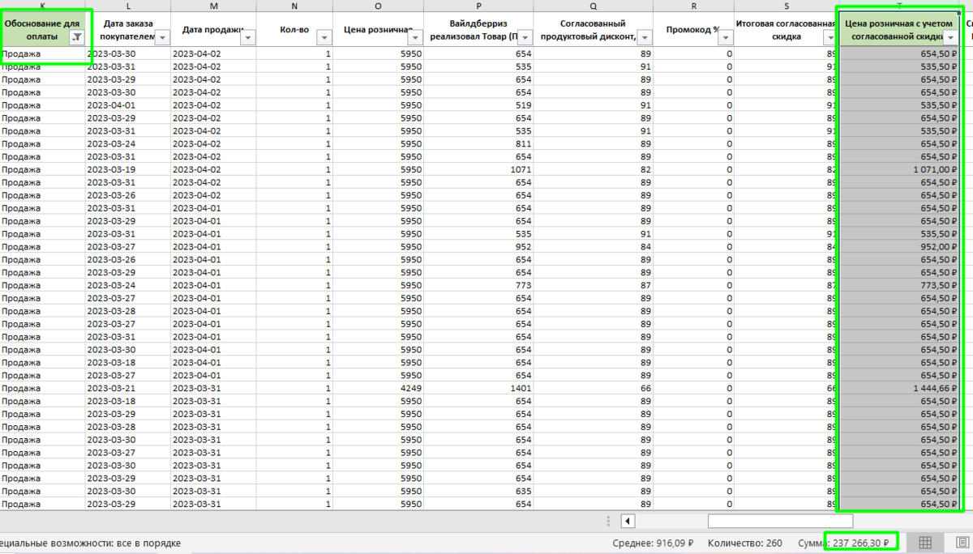The height and width of the screenshot is (554, 973).
Task: Select column O by its letter header
Action: 378,6
